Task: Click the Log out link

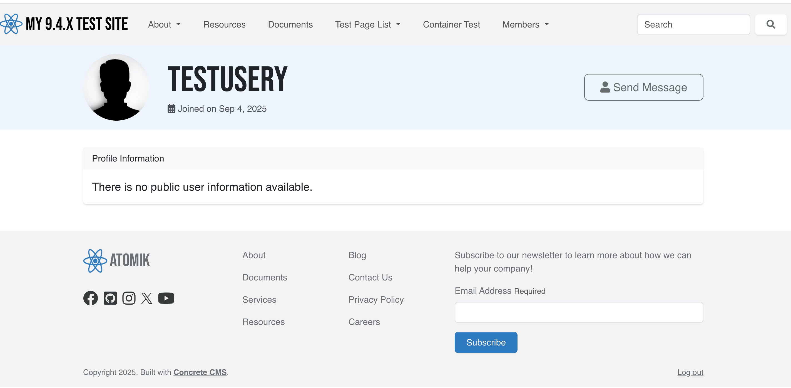Action: pyautogui.click(x=690, y=372)
